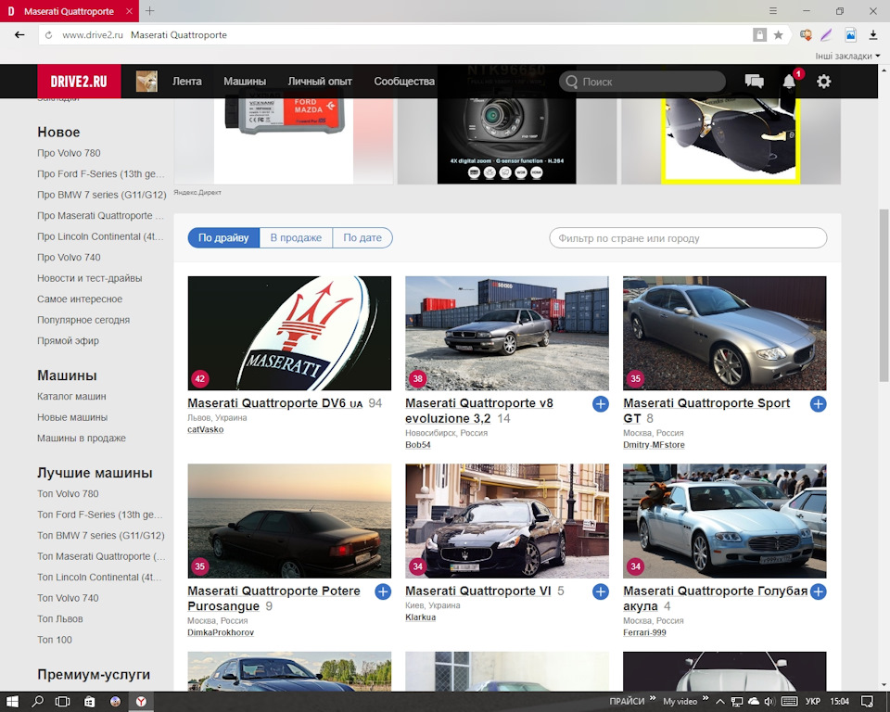This screenshot has width=890, height=712.
Task: Follow Maserati Quattroporte Sport GT with plus
Action: (818, 403)
